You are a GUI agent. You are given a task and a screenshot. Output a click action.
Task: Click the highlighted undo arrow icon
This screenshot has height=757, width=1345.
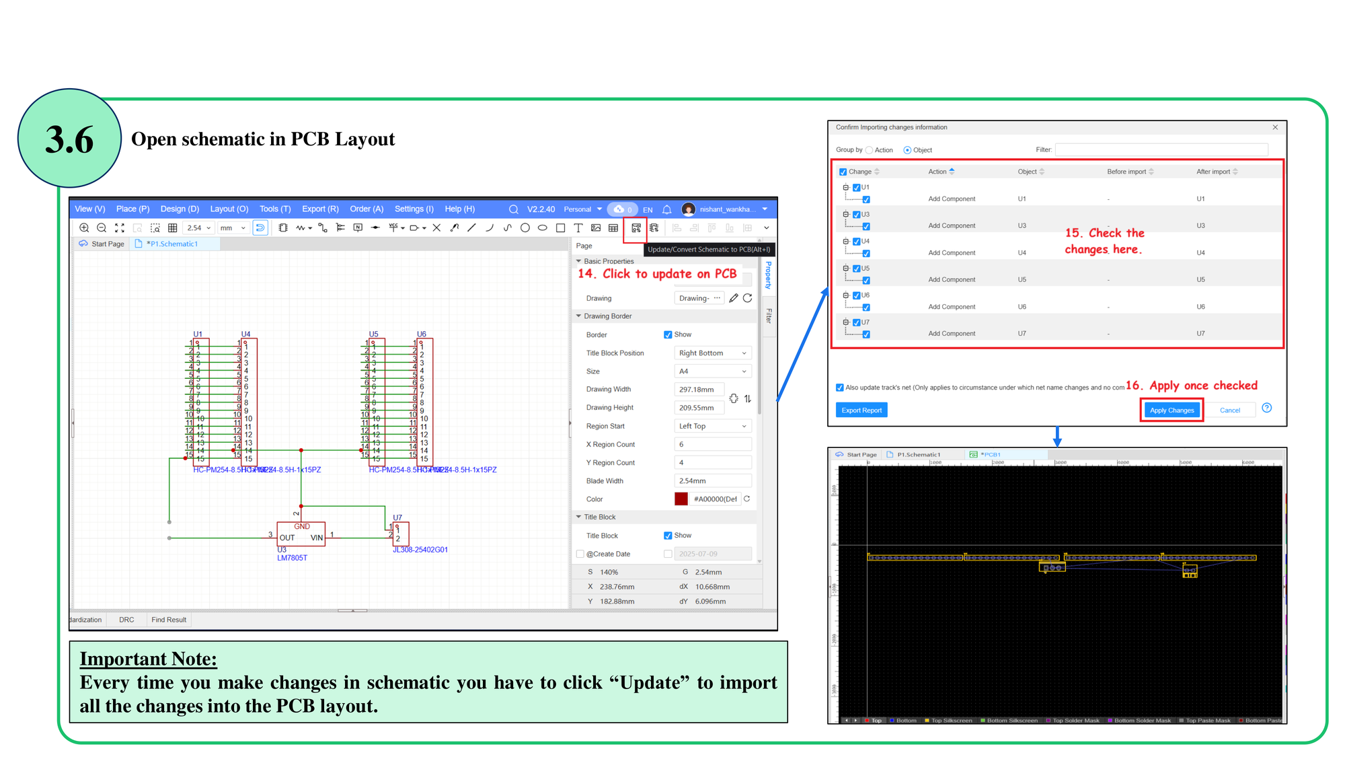(260, 228)
